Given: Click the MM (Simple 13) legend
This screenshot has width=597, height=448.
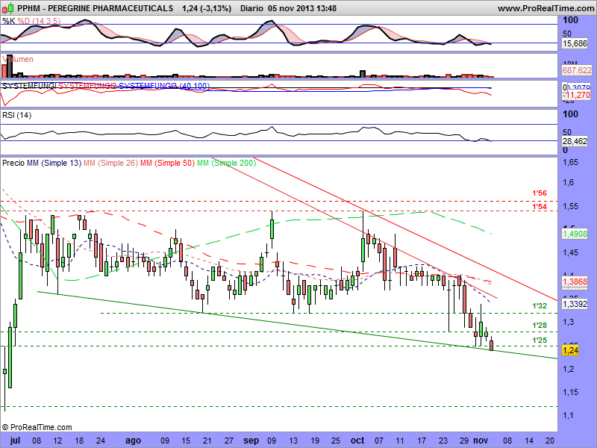Looking at the screenshot, I should point(54,163).
